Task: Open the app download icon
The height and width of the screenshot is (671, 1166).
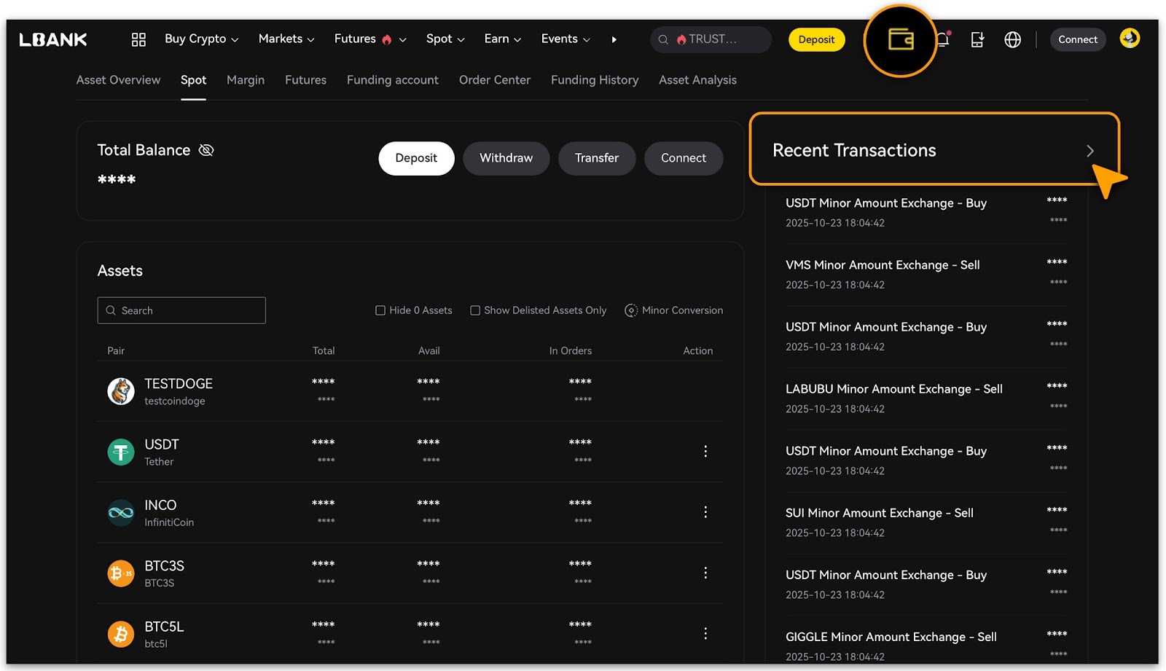Action: (977, 39)
